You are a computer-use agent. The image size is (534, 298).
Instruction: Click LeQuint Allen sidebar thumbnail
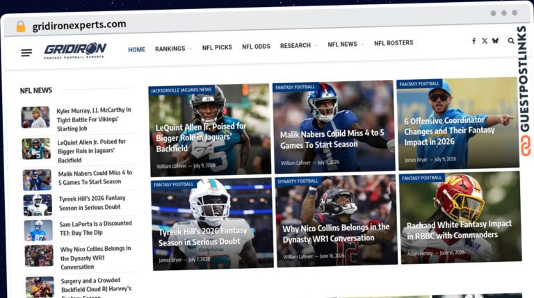click(x=36, y=149)
